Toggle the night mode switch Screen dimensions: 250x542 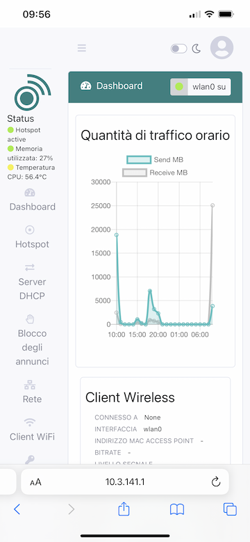pyautogui.click(x=178, y=49)
